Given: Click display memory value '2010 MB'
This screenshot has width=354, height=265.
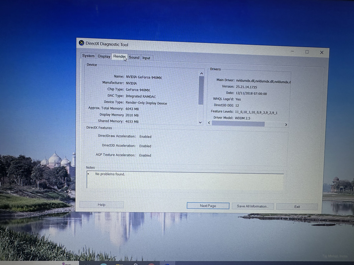Looking at the screenshot, I should pos(132,115).
